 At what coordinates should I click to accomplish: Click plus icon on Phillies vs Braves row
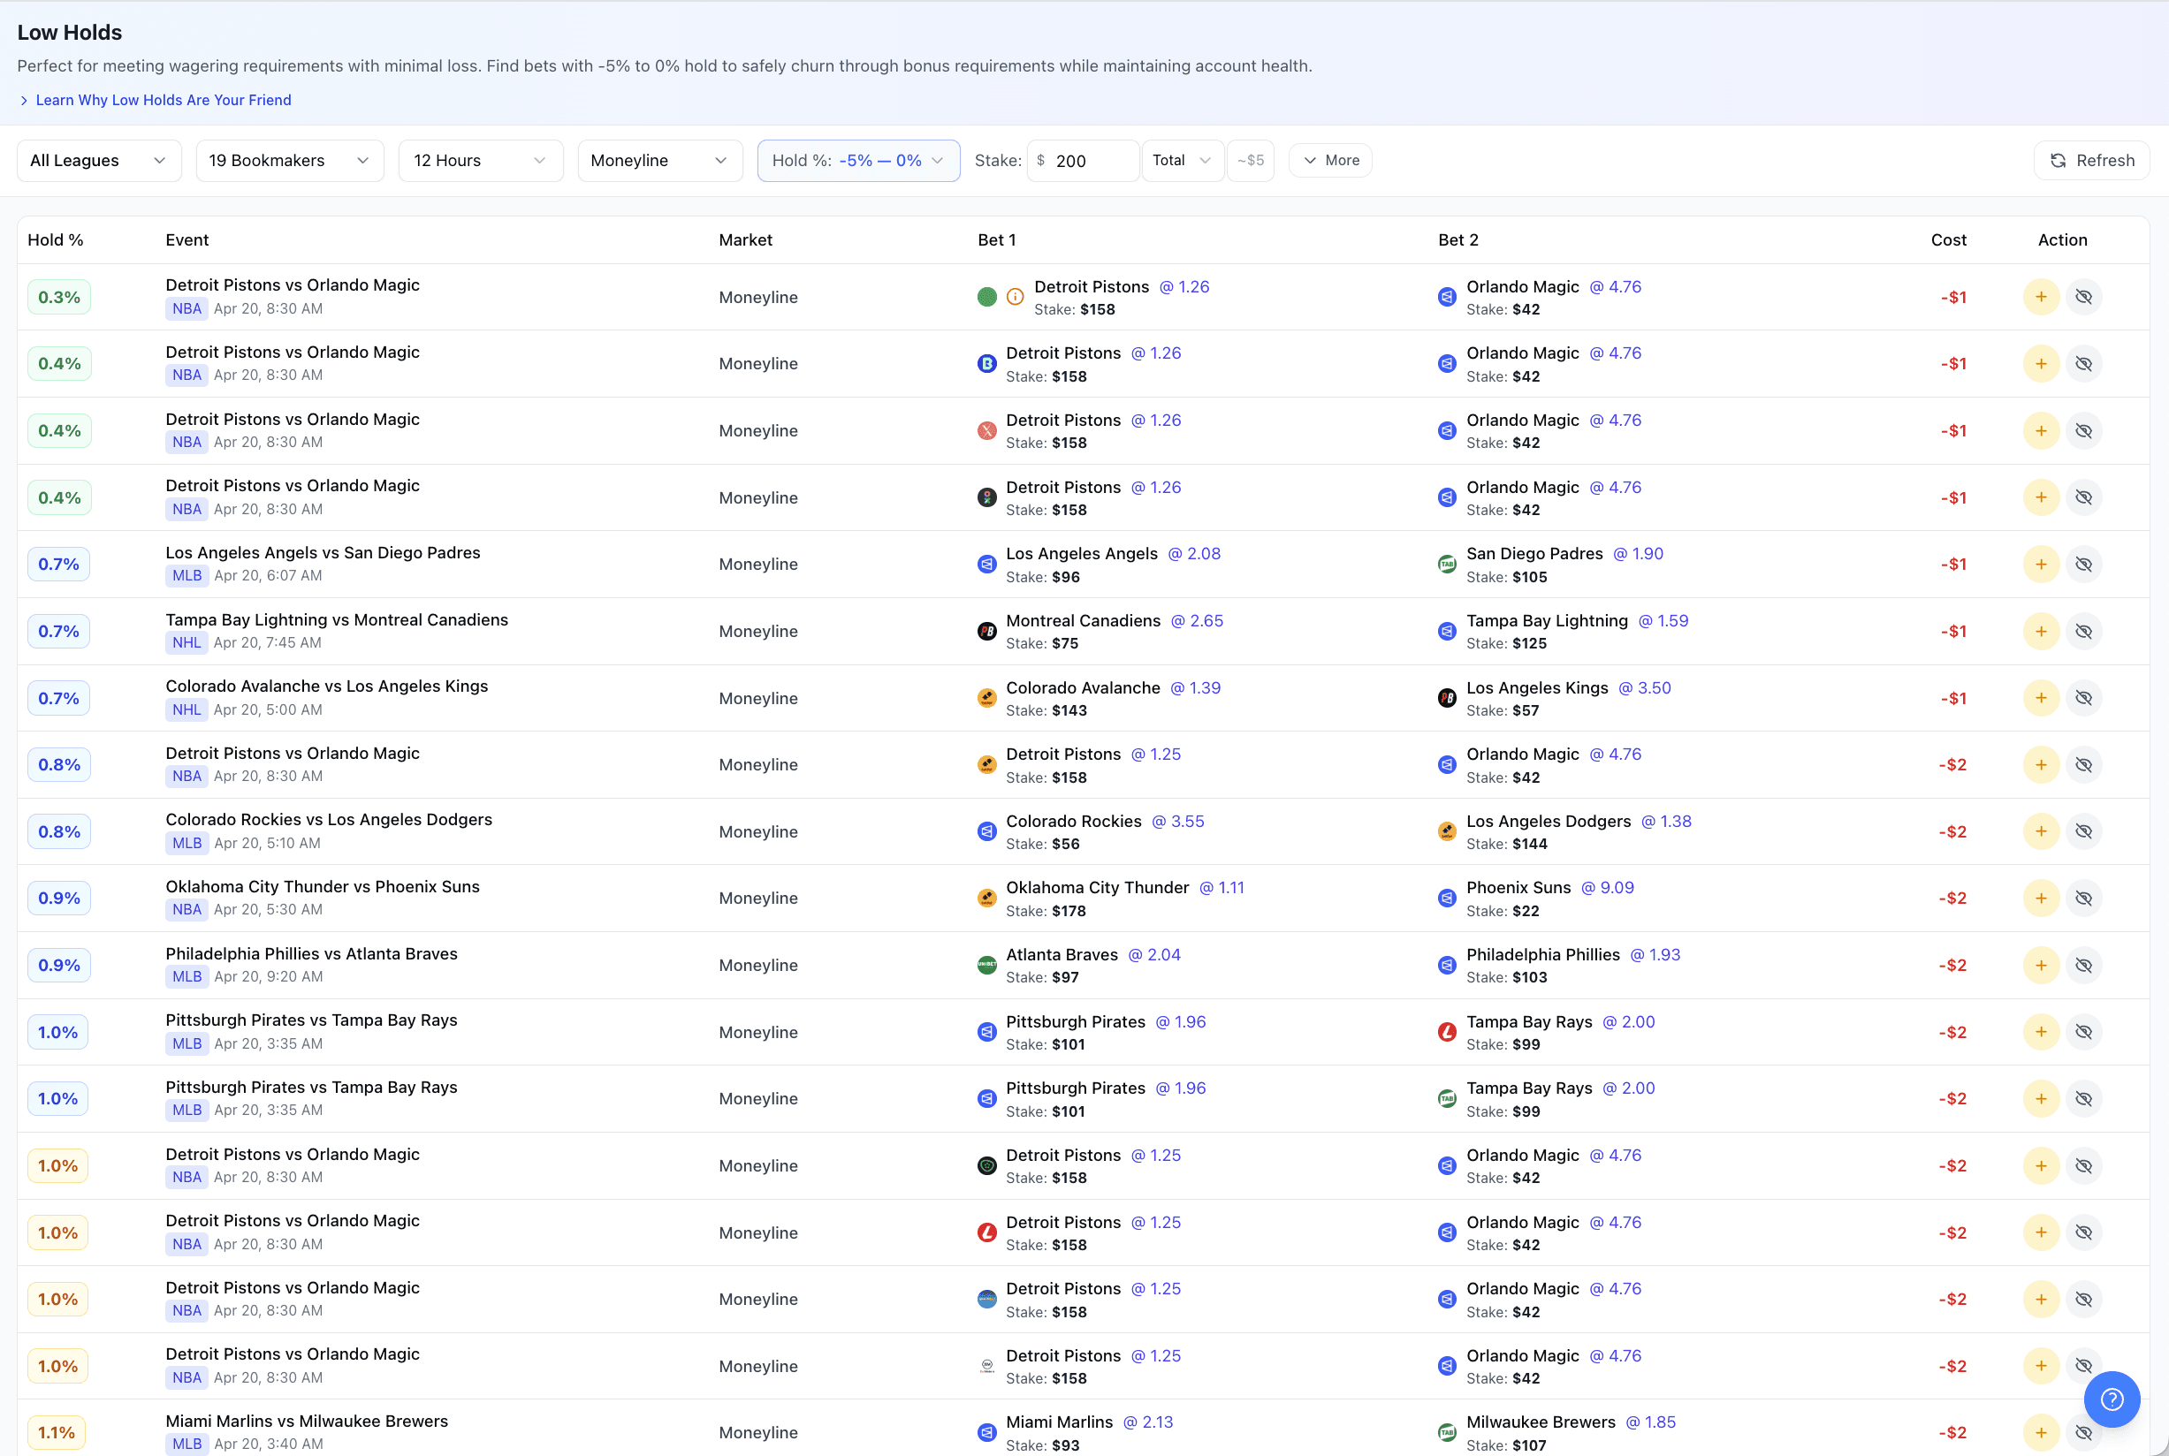pyautogui.click(x=2040, y=965)
